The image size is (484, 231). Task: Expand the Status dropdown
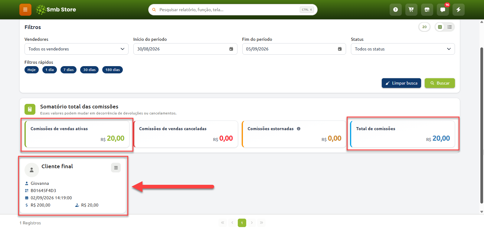pyautogui.click(x=403, y=49)
